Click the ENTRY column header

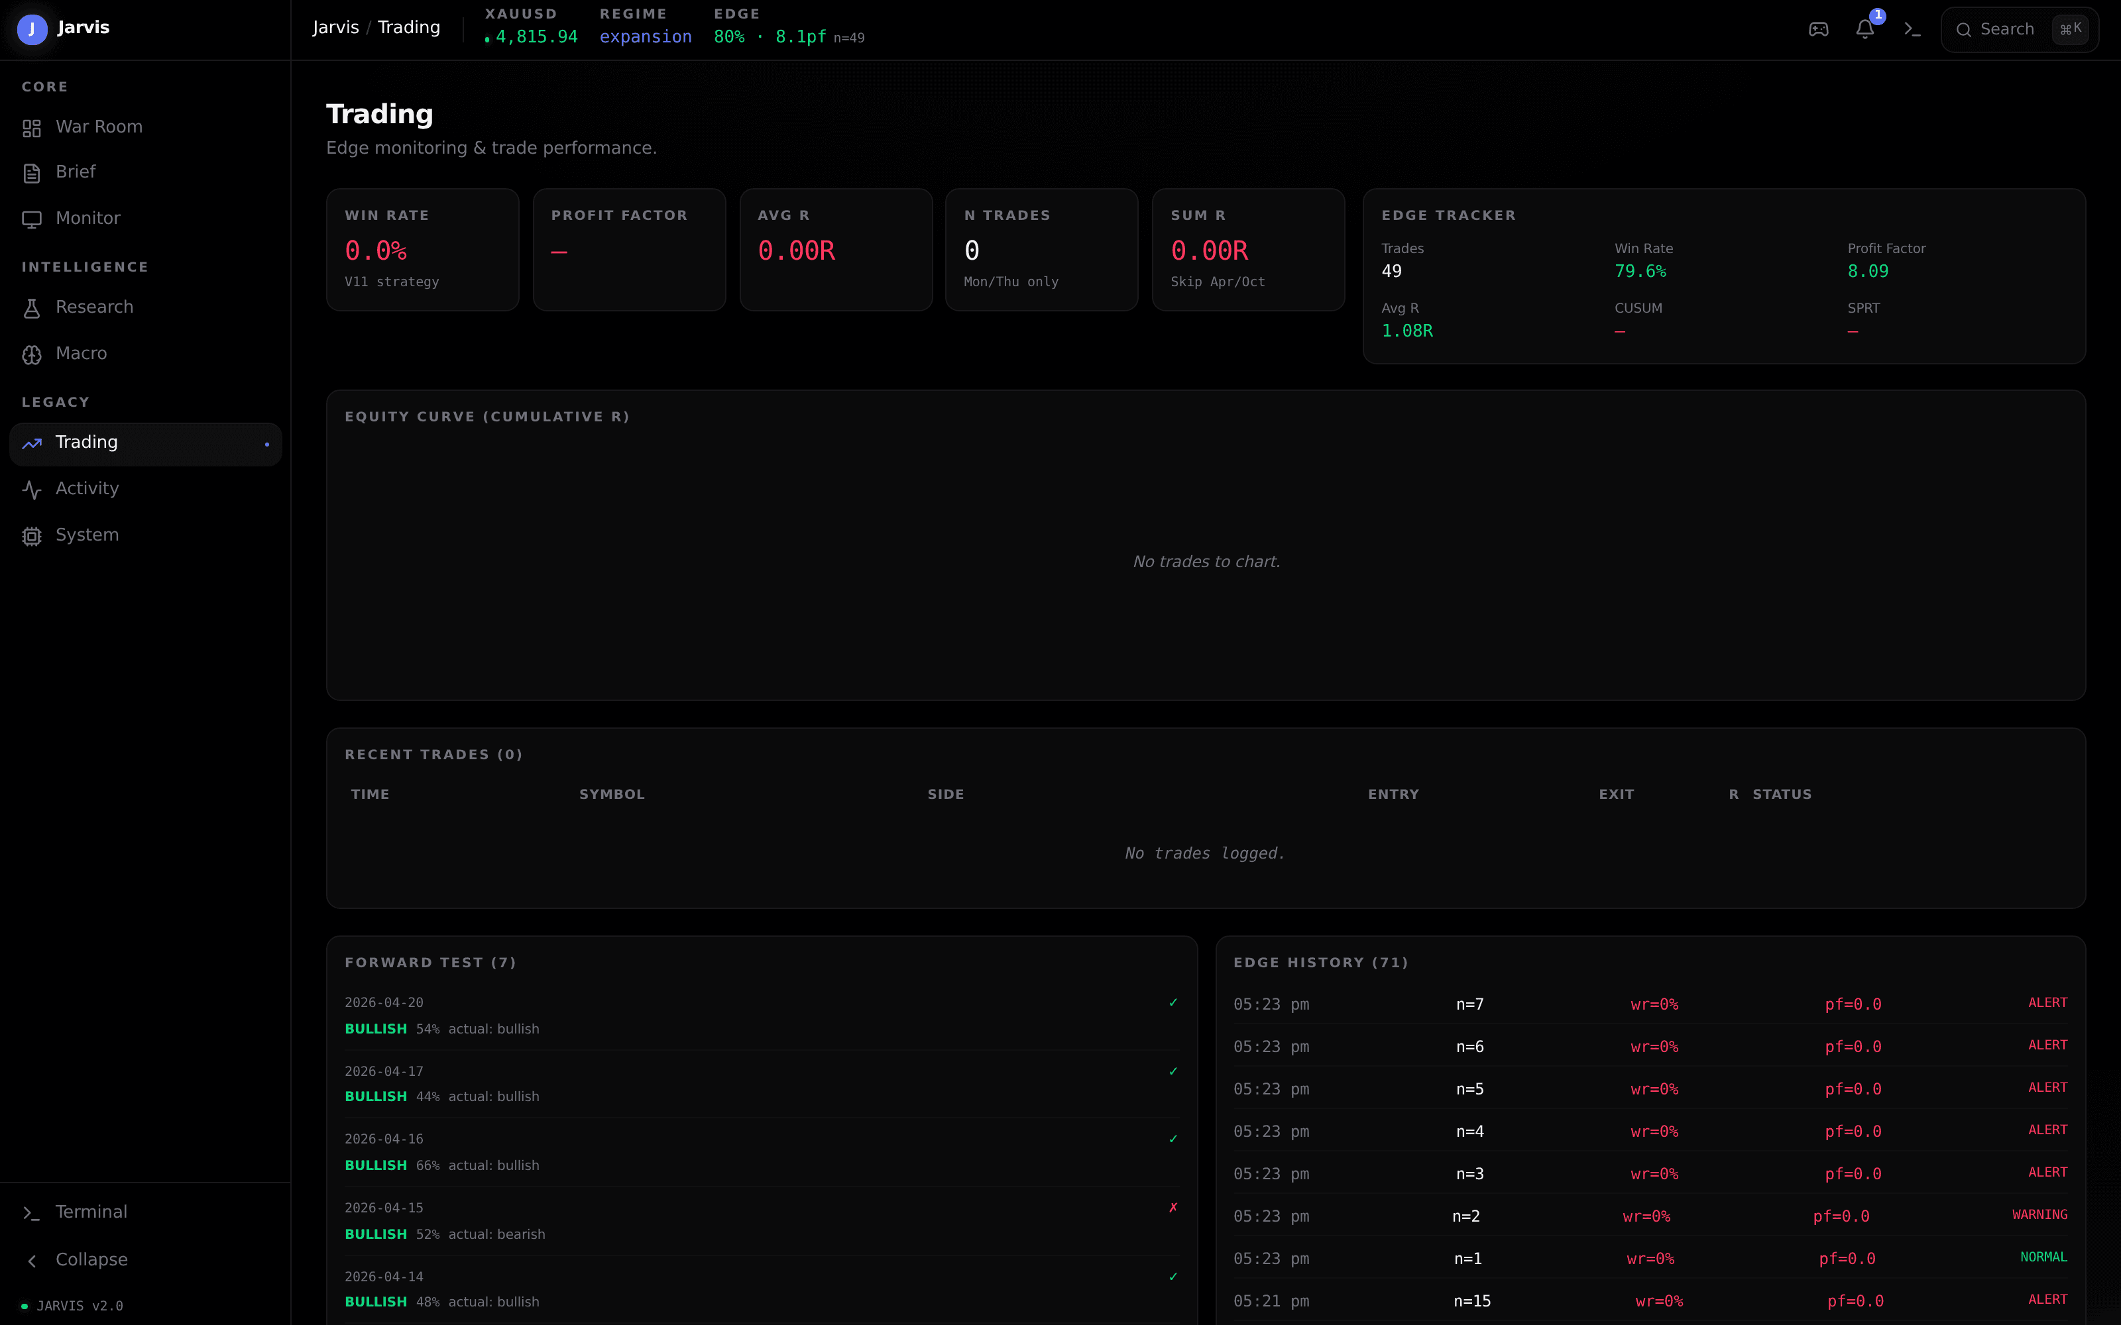coord(1393,795)
